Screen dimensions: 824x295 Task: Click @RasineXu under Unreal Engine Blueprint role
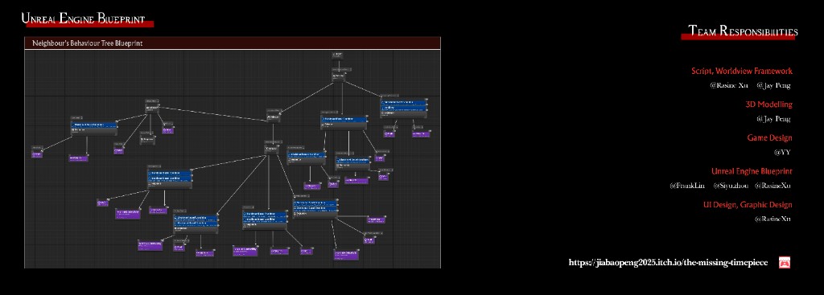(x=772, y=186)
